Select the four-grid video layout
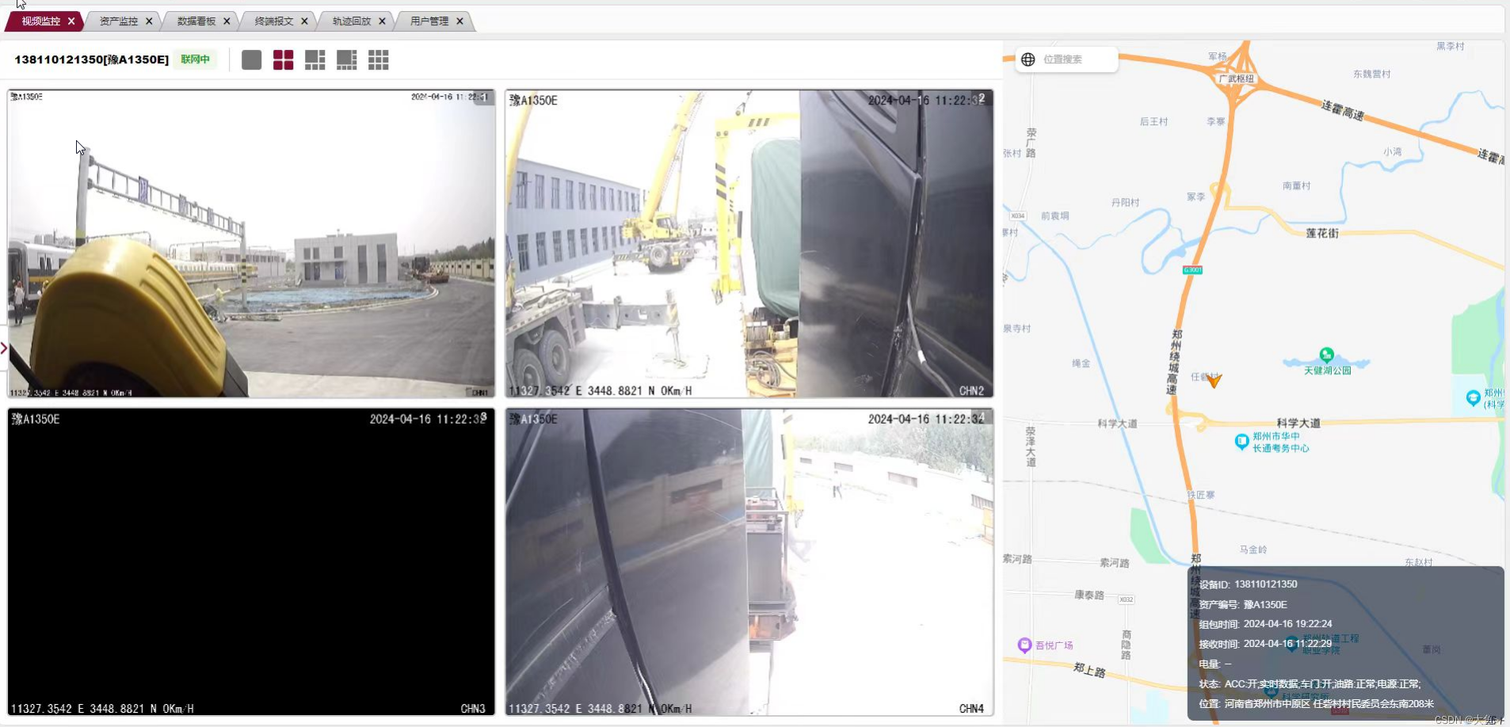The image size is (1510, 727). tap(283, 60)
